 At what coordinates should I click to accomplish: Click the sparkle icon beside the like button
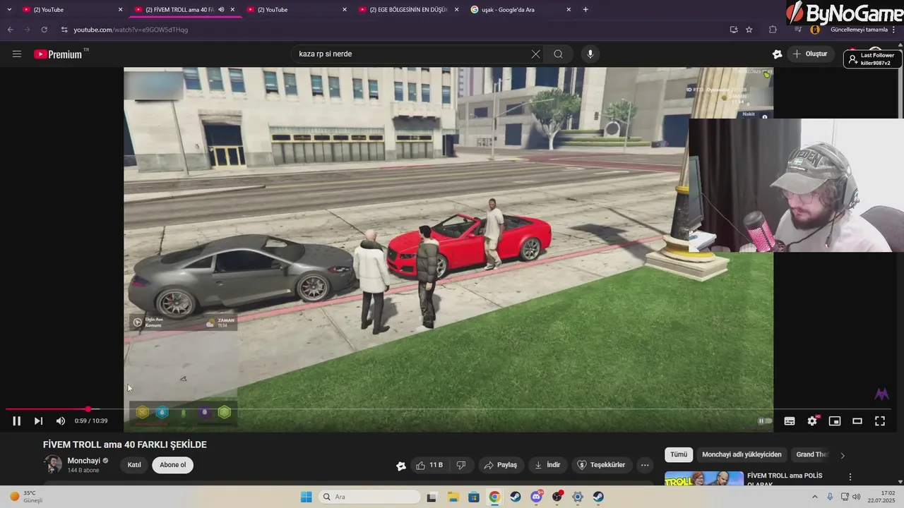point(401,466)
